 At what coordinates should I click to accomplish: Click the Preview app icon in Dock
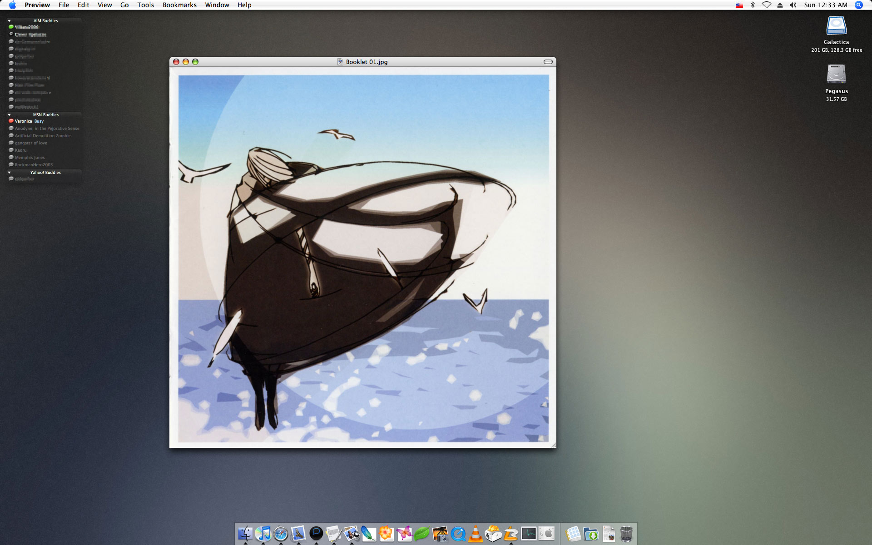click(352, 533)
